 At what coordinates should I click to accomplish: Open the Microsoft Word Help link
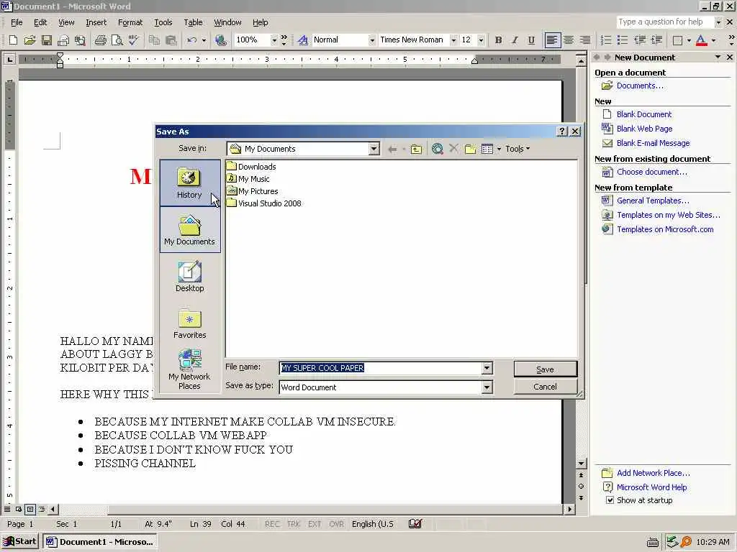[x=651, y=487]
